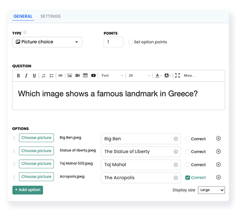Open the text background color picker
Image resolution: width=237 pixels, height=211 pixels.
(x=167, y=75)
